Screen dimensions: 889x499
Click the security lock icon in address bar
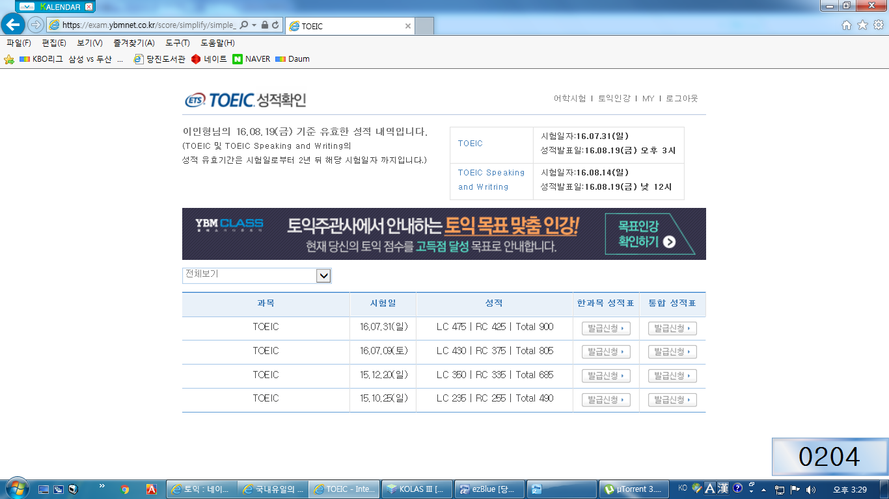pos(264,25)
